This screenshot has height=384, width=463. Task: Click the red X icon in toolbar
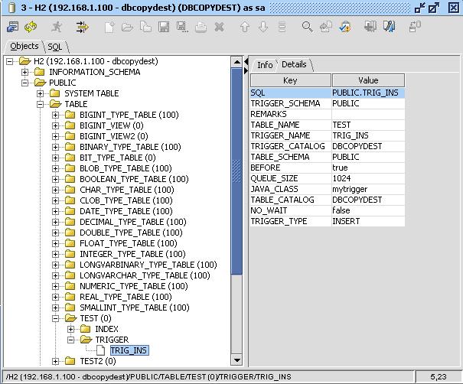pyautogui.click(x=219, y=27)
